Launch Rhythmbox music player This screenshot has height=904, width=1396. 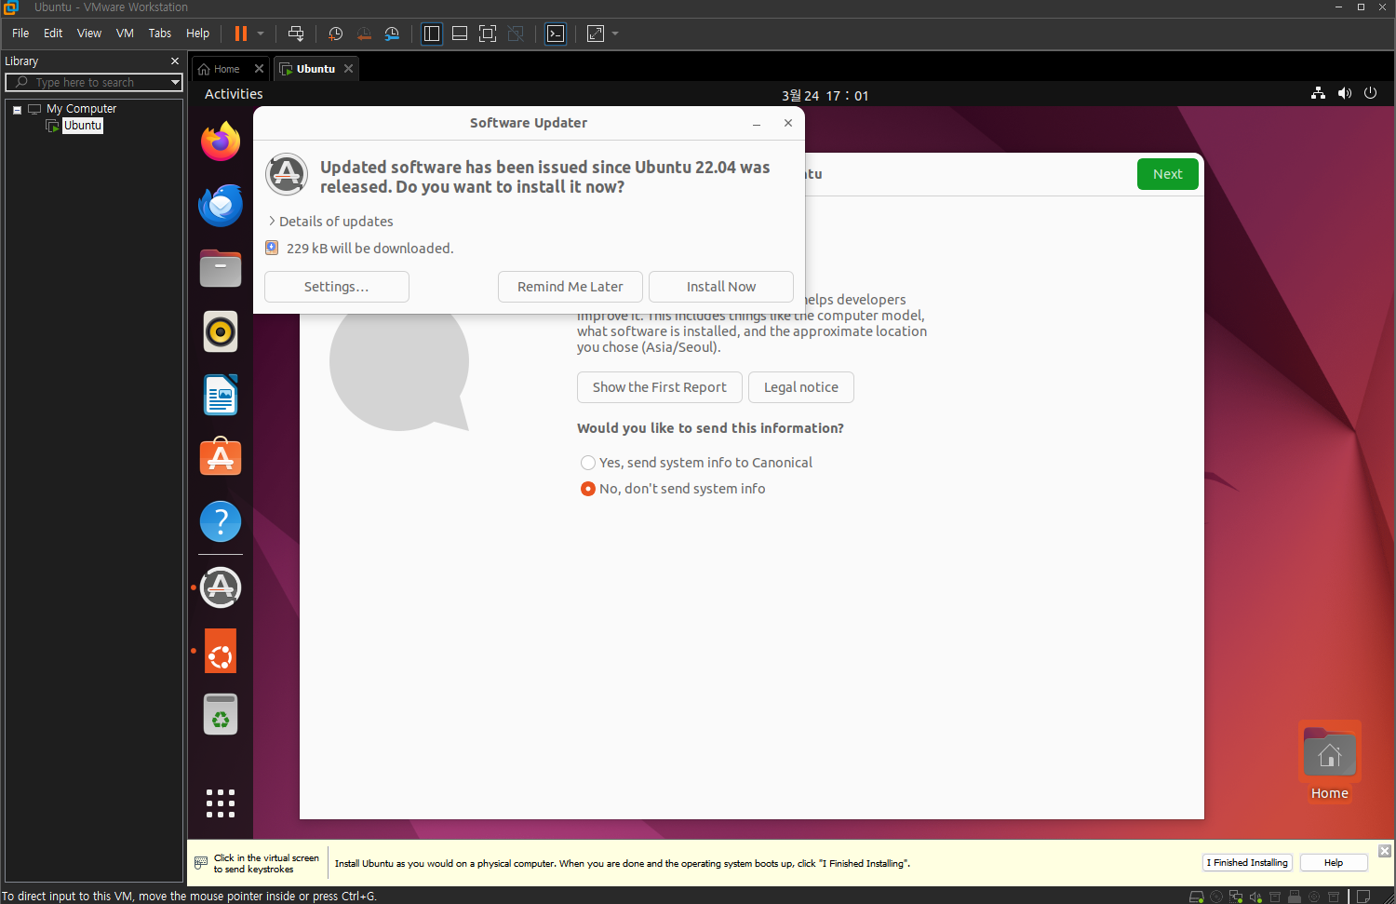[221, 331]
